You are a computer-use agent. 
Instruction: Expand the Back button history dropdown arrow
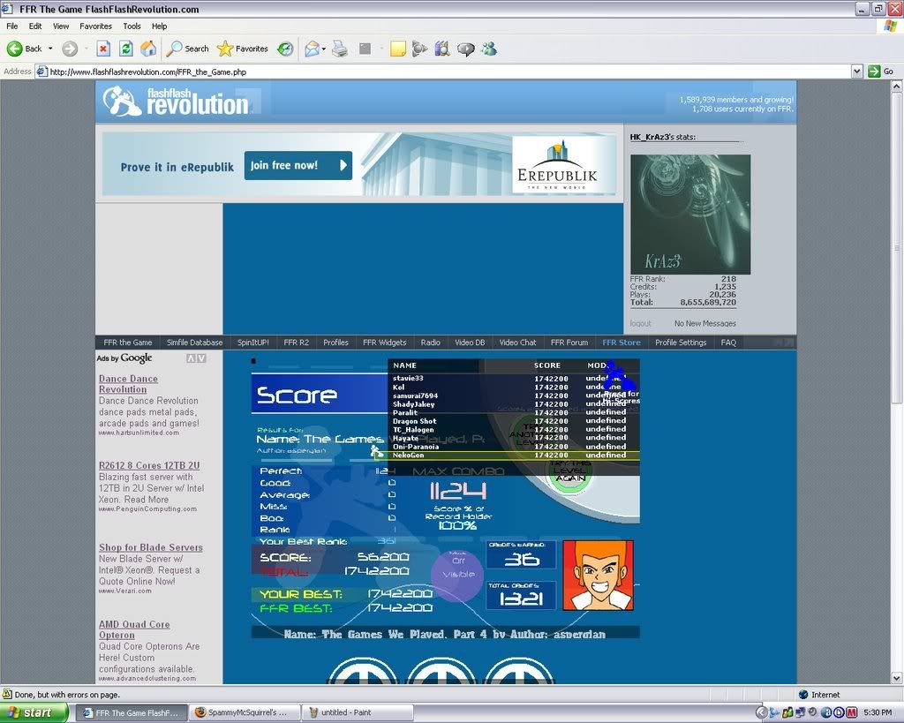pos(50,49)
